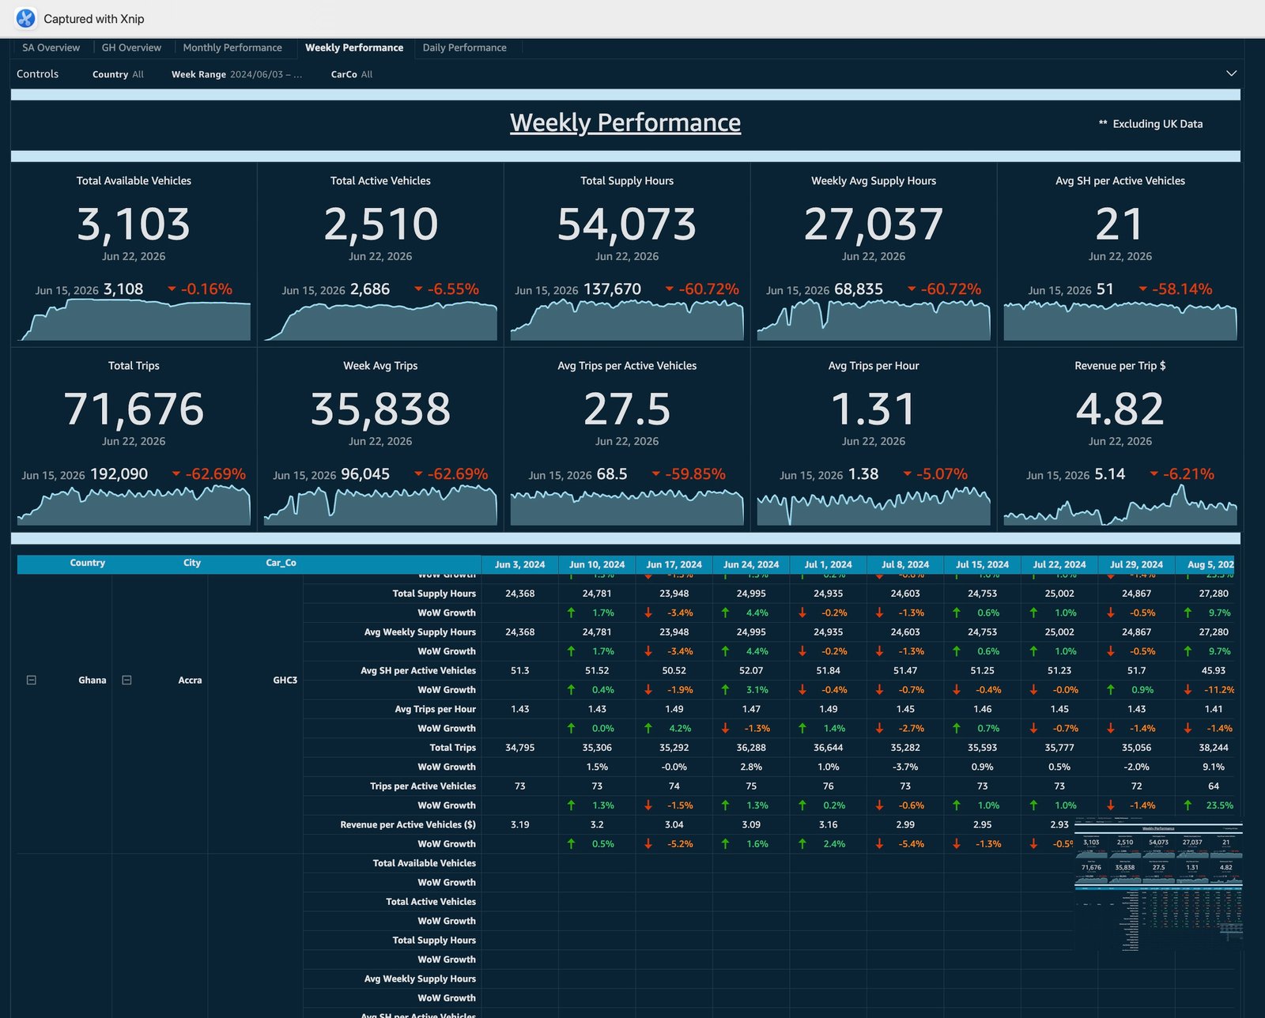Click the Trips per Active Vehicles label
This screenshot has height=1018, width=1265.
423,786
